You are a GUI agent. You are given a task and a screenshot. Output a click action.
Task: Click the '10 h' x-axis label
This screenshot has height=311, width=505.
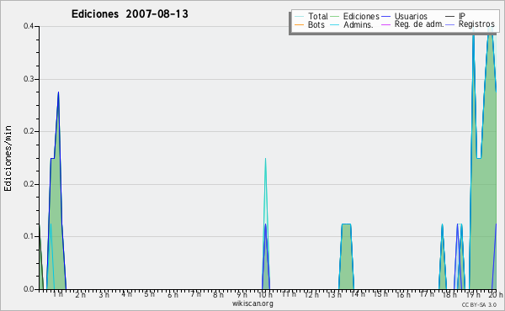[x=265, y=294]
